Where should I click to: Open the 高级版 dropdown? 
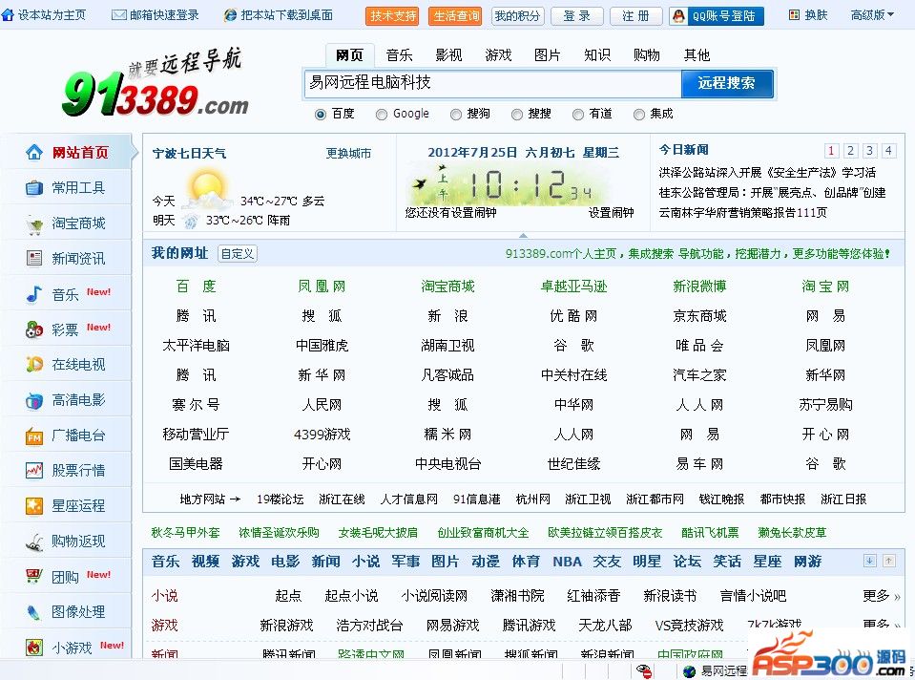point(872,15)
